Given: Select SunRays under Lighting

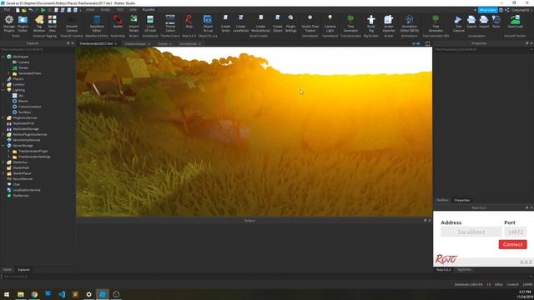Looking at the screenshot, I should click(24, 112).
